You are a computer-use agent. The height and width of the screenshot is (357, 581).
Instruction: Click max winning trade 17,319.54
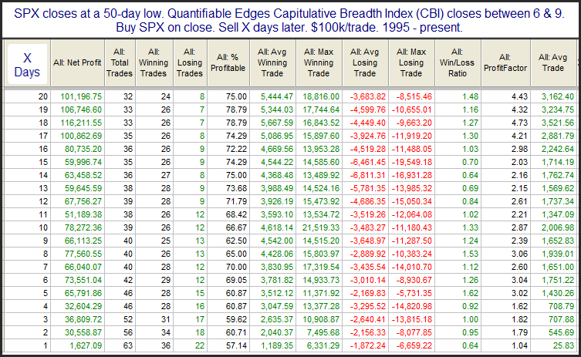(321, 267)
